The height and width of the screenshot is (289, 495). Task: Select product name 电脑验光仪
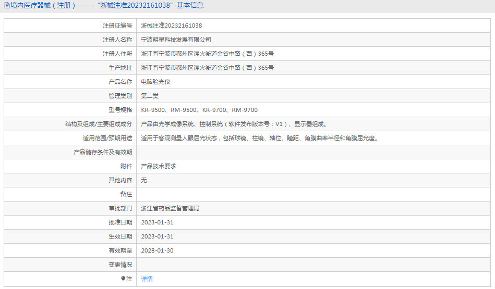coord(155,82)
